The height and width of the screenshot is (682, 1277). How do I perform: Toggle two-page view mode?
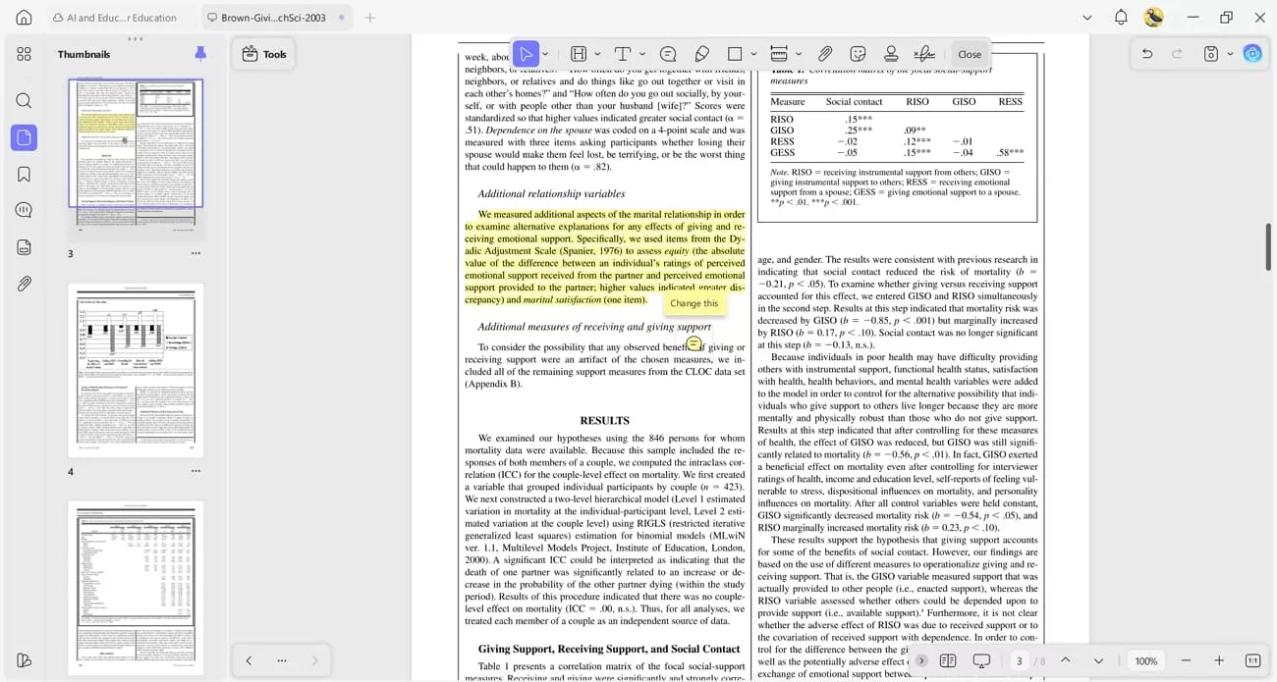947,661
